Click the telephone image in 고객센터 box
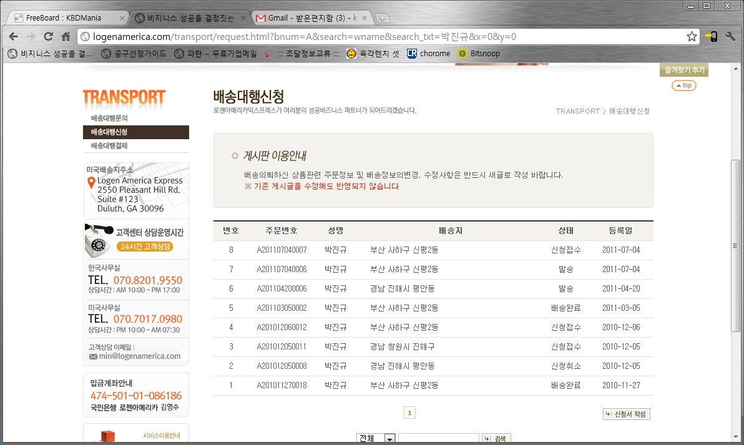 [x=98, y=240]
